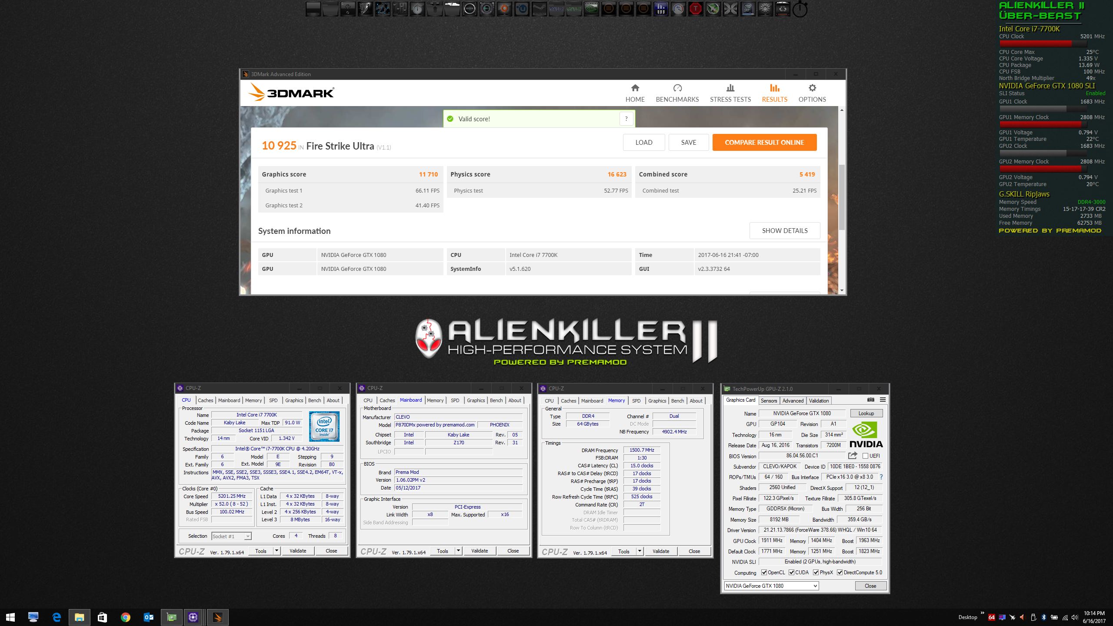Uncheck the PhysX checkbox

pyautogui.click(x=816, y=573)
